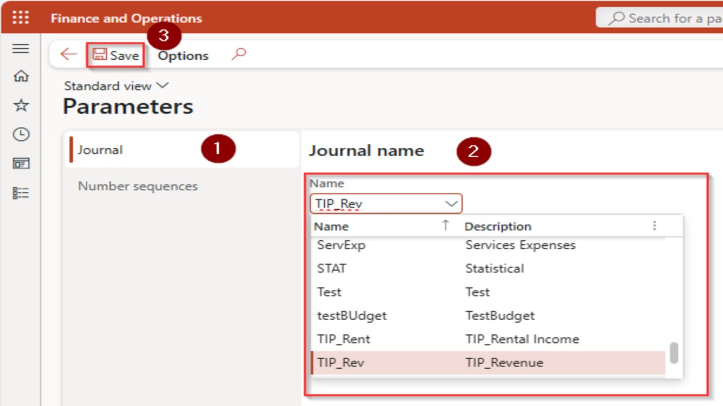723x406 pixels.
Task: Select the Test journal name
Action: click(x=329, y=292)
